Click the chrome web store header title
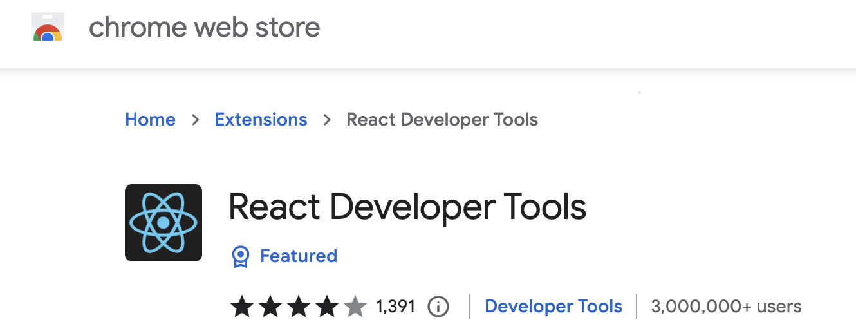This screenshot has width=856, height=331. coord(204,27)
